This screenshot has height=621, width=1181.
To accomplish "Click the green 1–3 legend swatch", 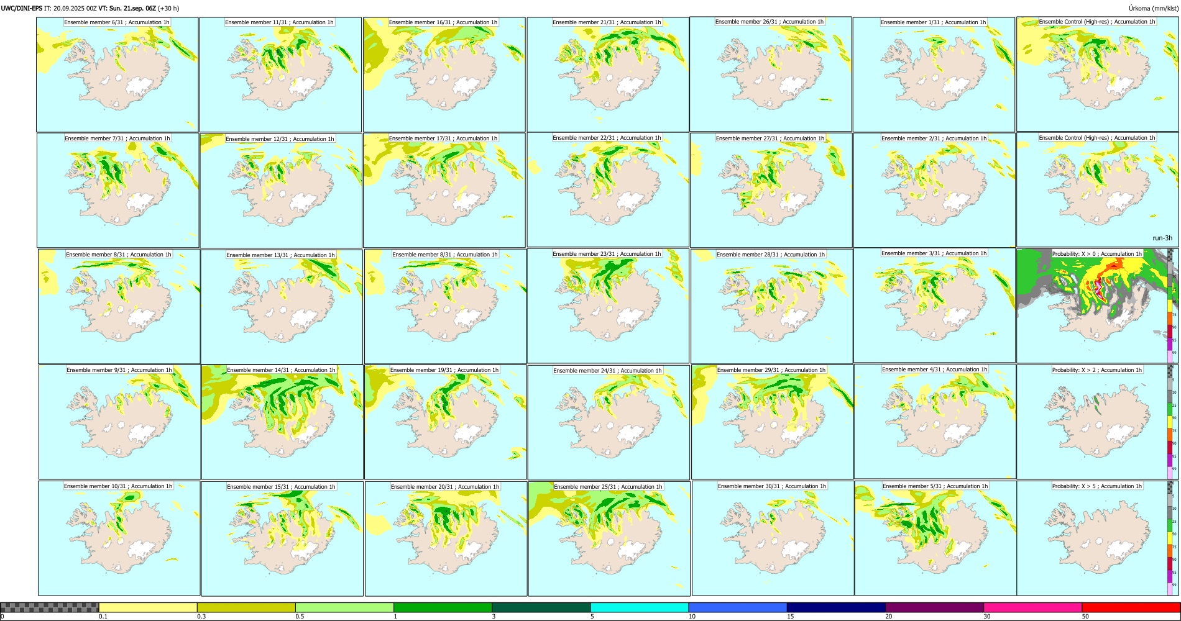I will click(443, 607).
